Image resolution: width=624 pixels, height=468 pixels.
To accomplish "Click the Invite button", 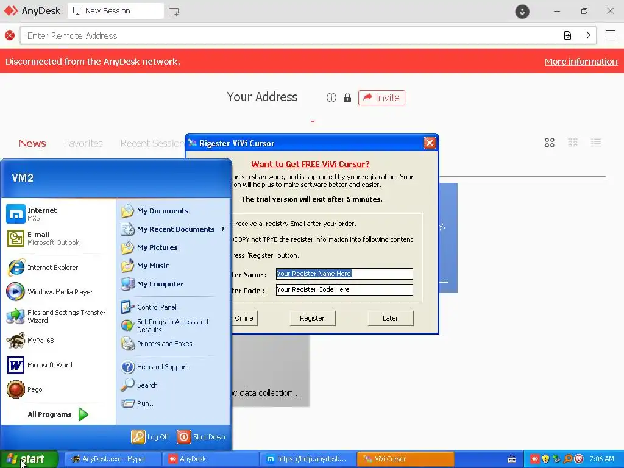I will (x=381, y=97).
